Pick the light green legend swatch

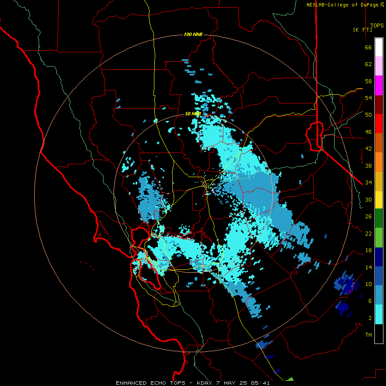pyautogui.click(x=379, y=238)
